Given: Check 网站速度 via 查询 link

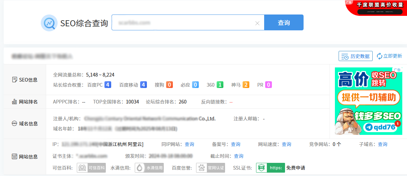Looking at the screenshot, I should pyautogui.click(x=286, y=144).
